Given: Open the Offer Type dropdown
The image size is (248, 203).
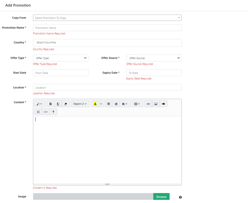Looking at the screenshot, I should coord(61,58).
